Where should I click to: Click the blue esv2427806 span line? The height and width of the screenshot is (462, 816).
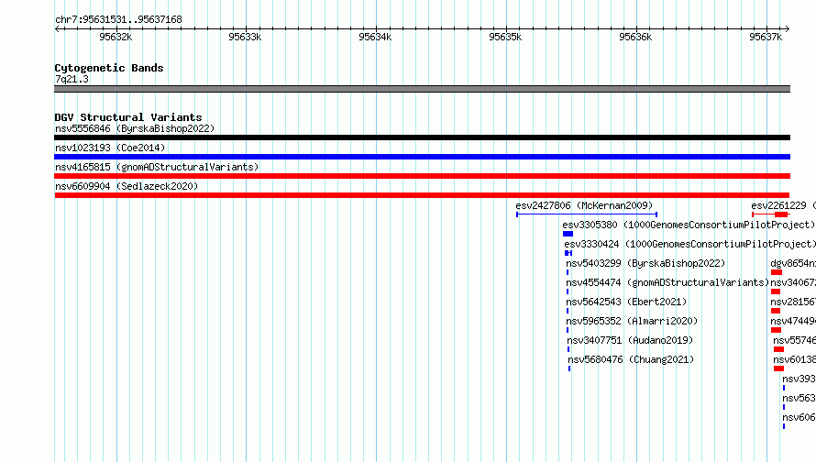587,214
